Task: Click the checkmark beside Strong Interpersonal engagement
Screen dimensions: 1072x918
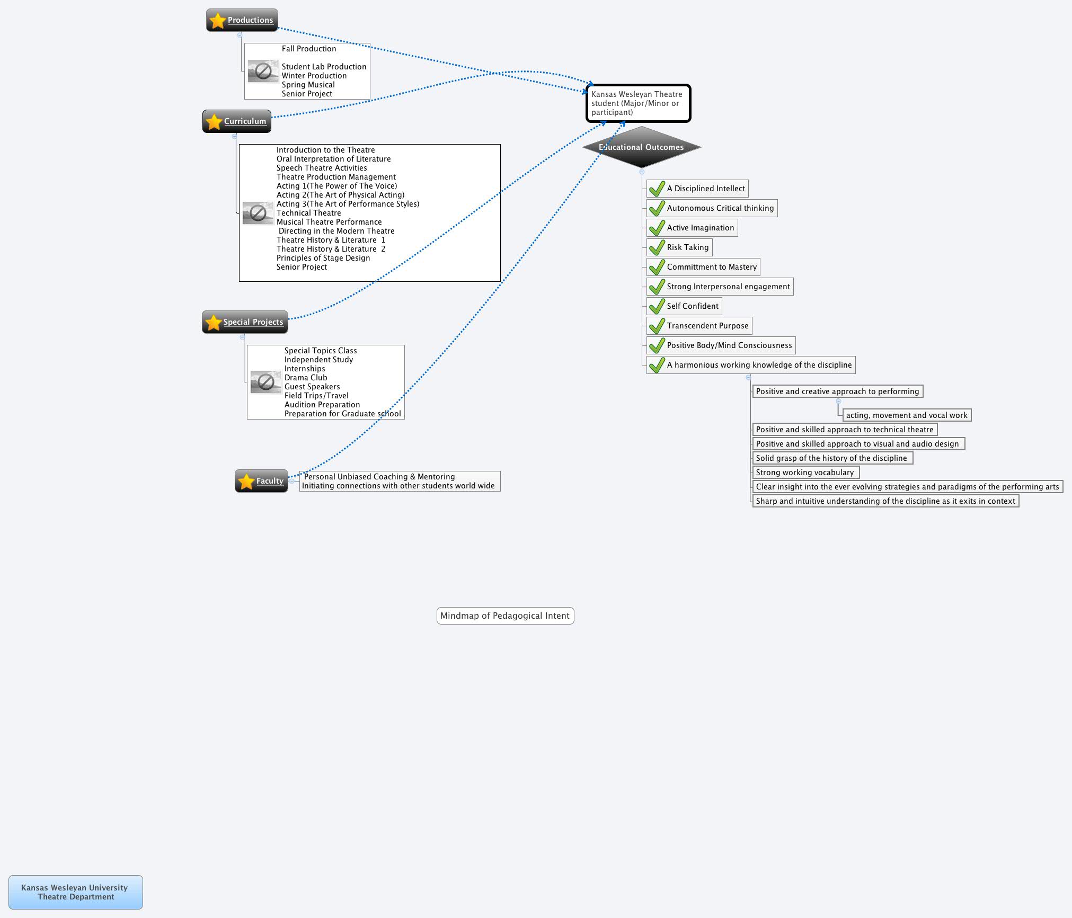Action: tap(657, 287)
